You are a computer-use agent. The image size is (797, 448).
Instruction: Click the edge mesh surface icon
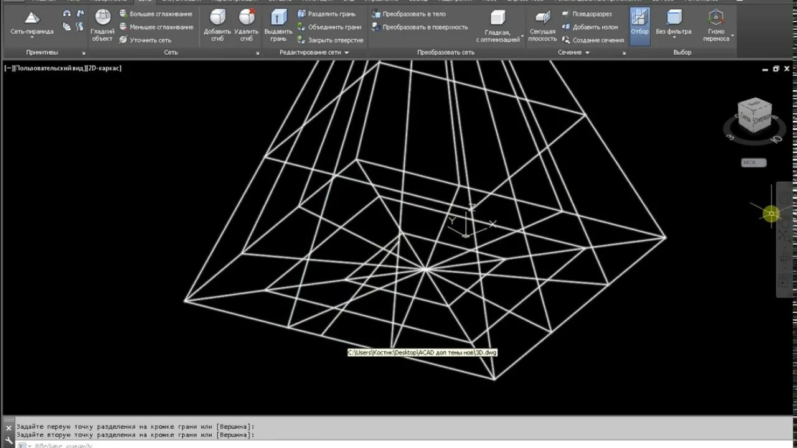tap(80, 14)
